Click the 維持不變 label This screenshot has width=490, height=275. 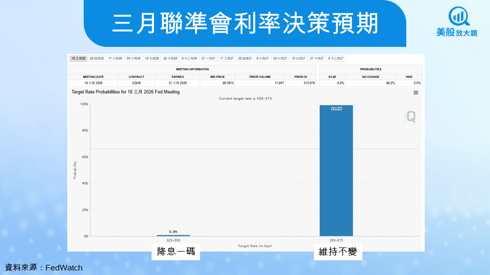(x=338, y=252)
